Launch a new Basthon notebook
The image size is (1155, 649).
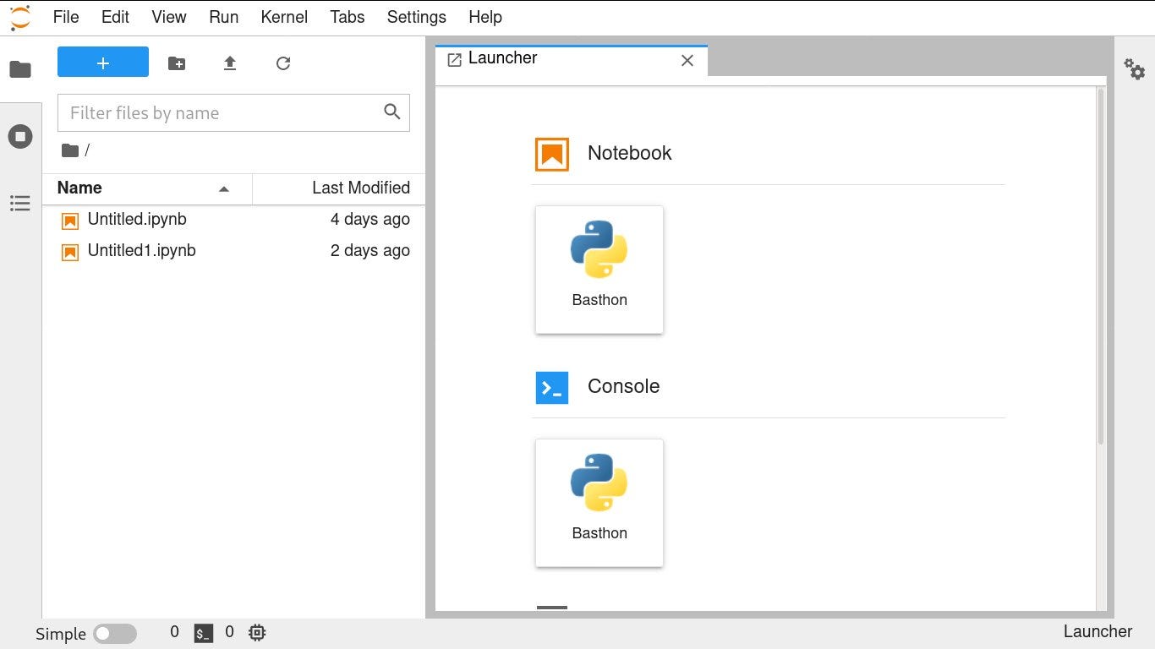pyautogui.click(x=599, y=270)
